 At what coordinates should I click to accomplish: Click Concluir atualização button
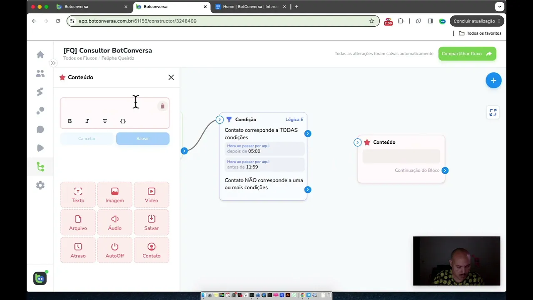pos(477,21)
